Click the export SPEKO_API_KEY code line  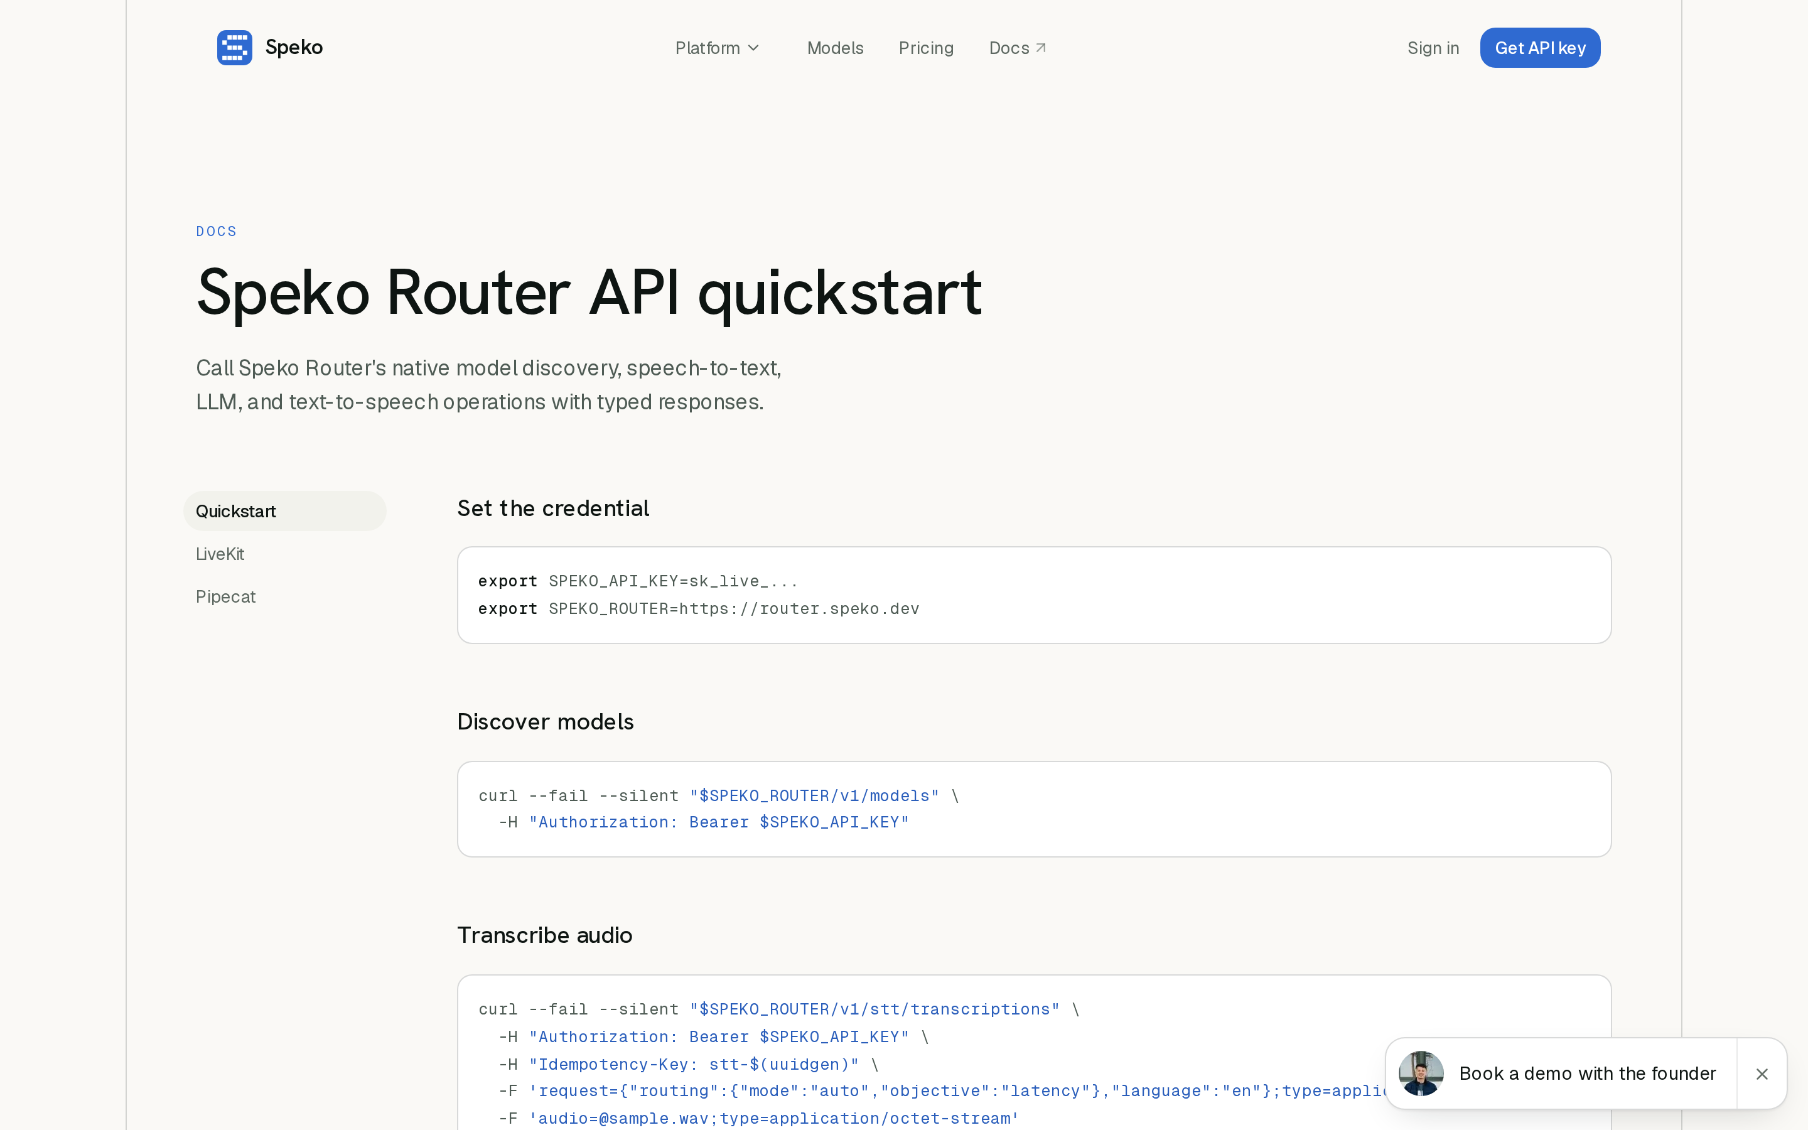(638, 581)
